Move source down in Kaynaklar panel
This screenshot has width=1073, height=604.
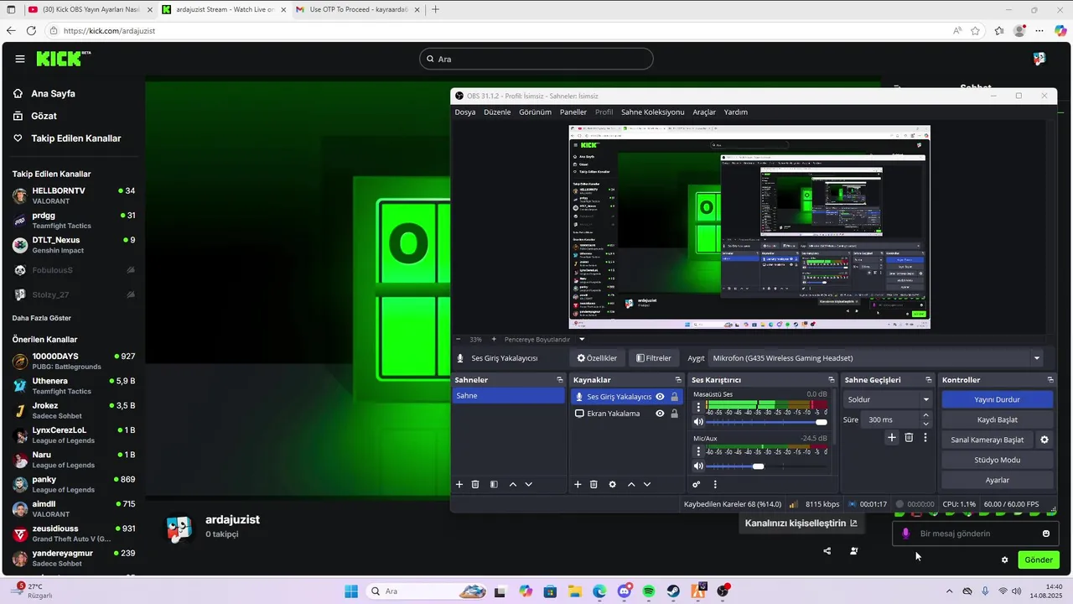pos(647,484)
